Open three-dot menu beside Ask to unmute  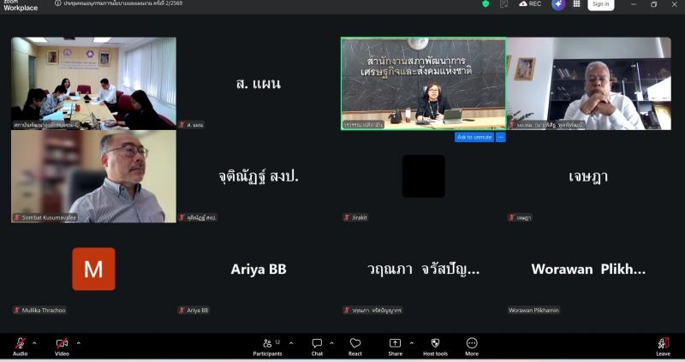click(x=501, y=137)
